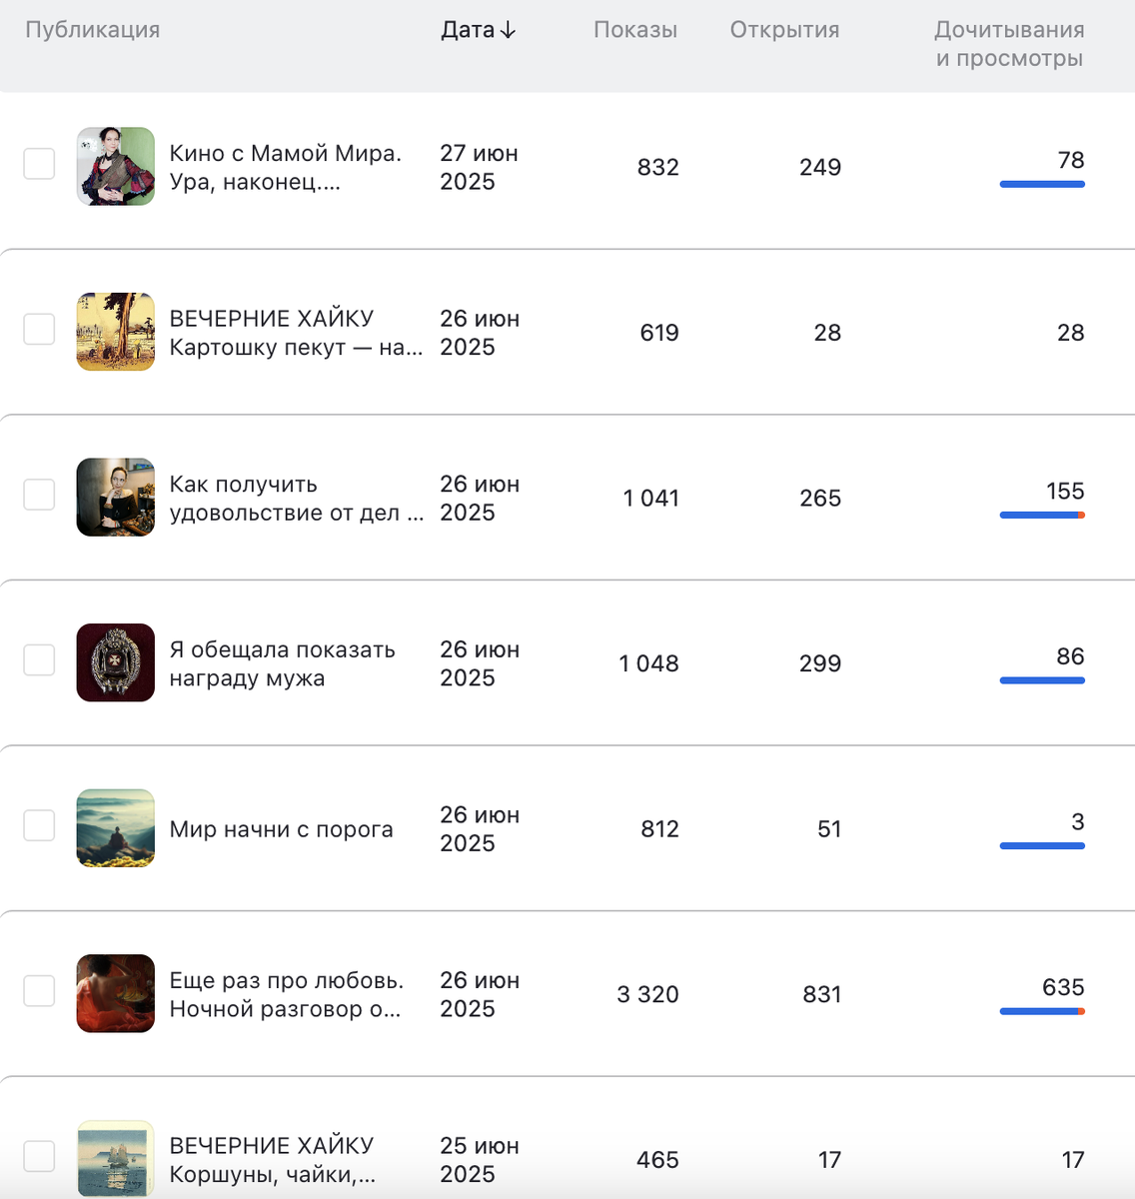Open the 'Как получить удовольствие от дел' post title
The height and width of the screenshot is (1199, 1135).
pyautogui.click(x=296, y=499)
